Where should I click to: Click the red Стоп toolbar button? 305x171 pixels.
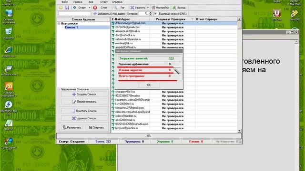click(x=100, y=8)
